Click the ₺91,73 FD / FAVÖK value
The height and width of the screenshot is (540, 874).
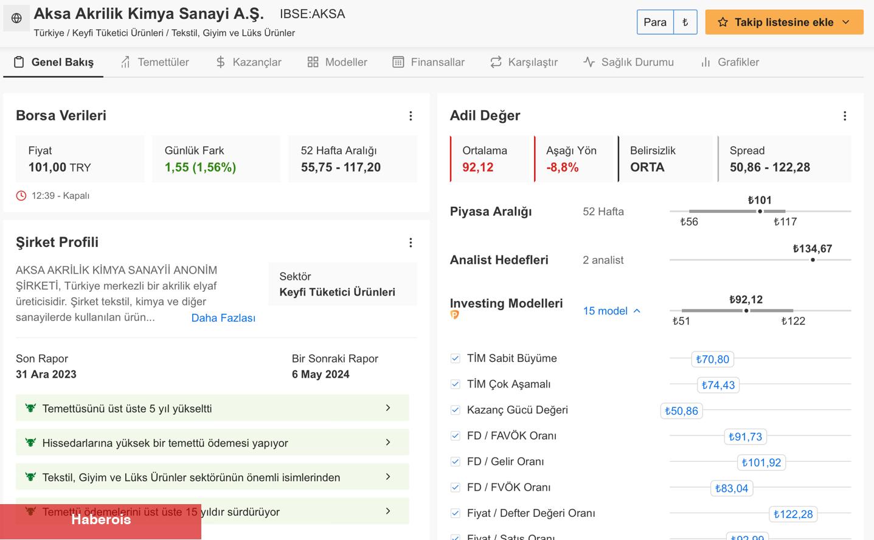pyautogui.click(x=745, y=437)
